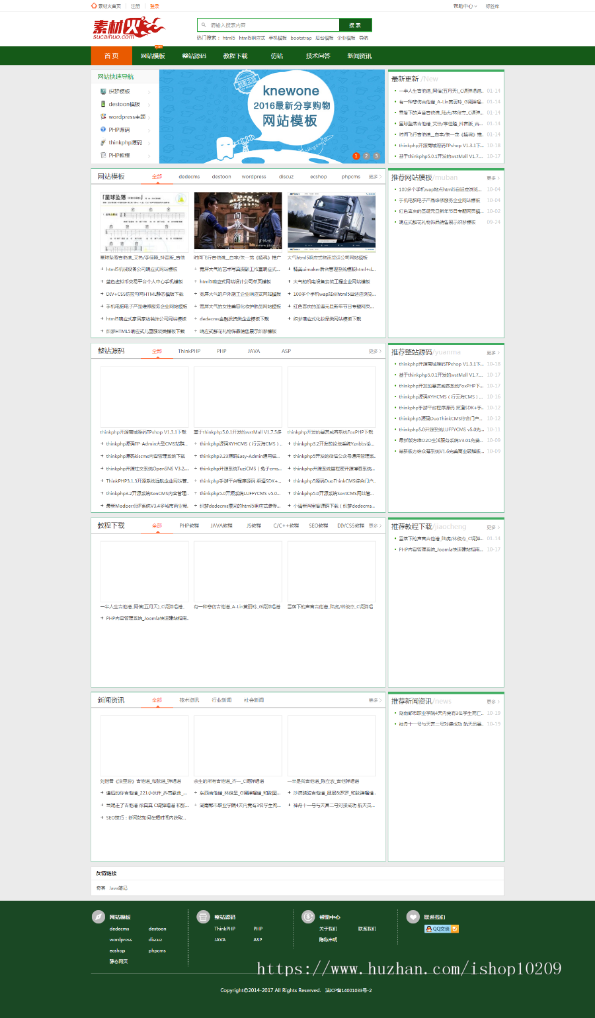The width and height of the screenshot is (595, 1018).
Task: Click the 帮助中心 coin icon in footer
Action: [x=307, y=918]
